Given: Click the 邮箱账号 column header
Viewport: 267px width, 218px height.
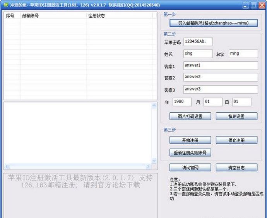Looking at the screenshot, I should coord(53,16).
